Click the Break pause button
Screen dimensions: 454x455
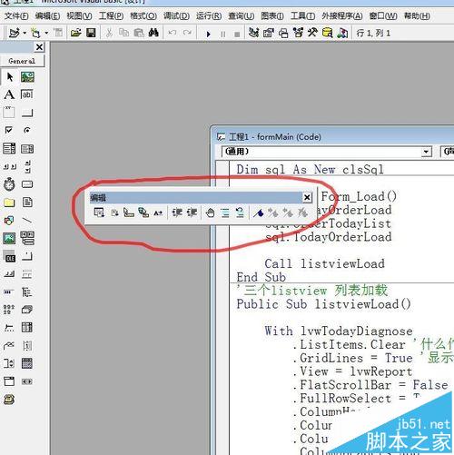(x=223, y=34)
